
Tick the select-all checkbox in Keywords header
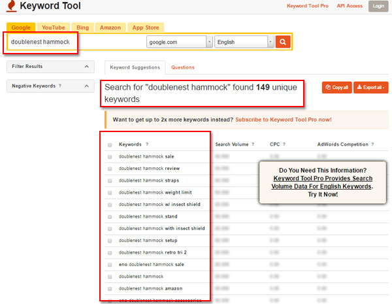(110, 145)
